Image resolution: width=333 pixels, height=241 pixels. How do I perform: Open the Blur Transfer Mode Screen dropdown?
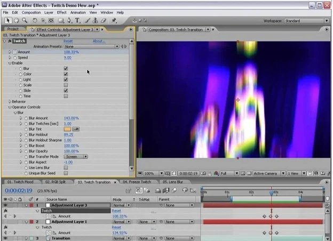pyautogui.click(x=76, y=157)
